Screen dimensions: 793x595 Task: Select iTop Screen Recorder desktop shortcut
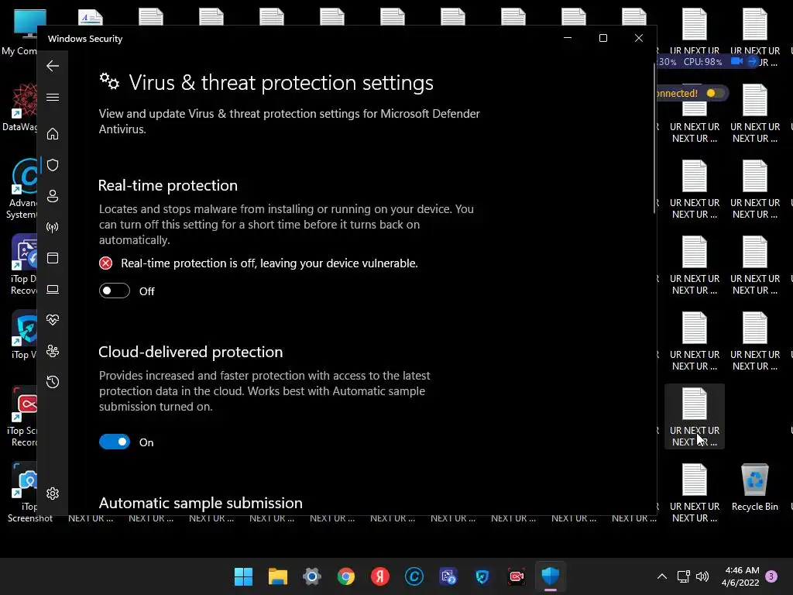(x=21, y=417)
